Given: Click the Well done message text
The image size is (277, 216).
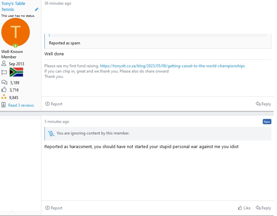Looking at the screenshot, I should click(x=54, y=54).
